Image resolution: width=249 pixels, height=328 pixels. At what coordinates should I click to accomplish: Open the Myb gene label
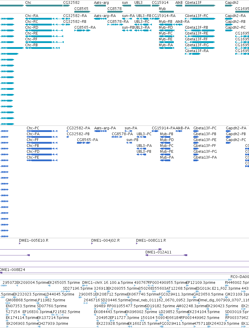tap(162, 8)
